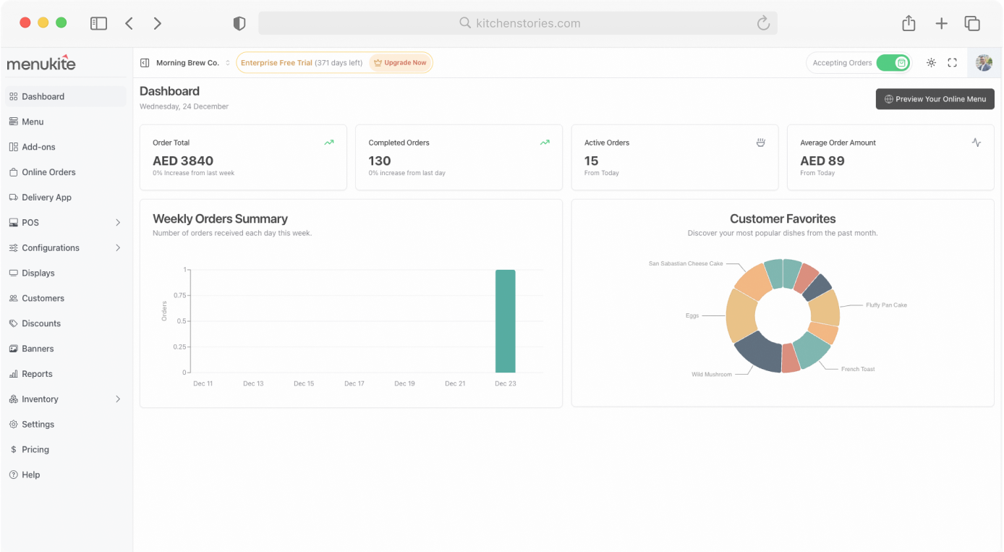This screenshot has width=1004, height=552.
Task: Open the profile avatar picture
Action: (x=984, y=62)
